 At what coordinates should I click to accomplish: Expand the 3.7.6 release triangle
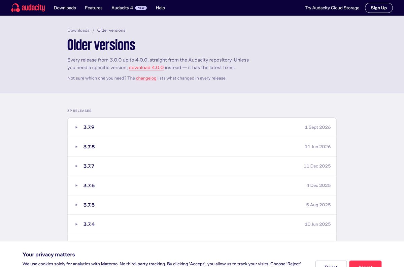(x=76, y=185)
